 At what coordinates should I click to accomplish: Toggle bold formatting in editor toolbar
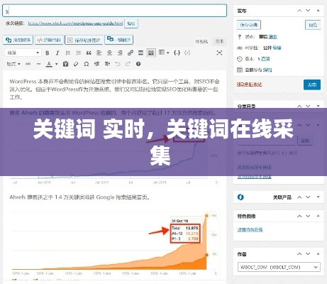[x=47, y=53]
